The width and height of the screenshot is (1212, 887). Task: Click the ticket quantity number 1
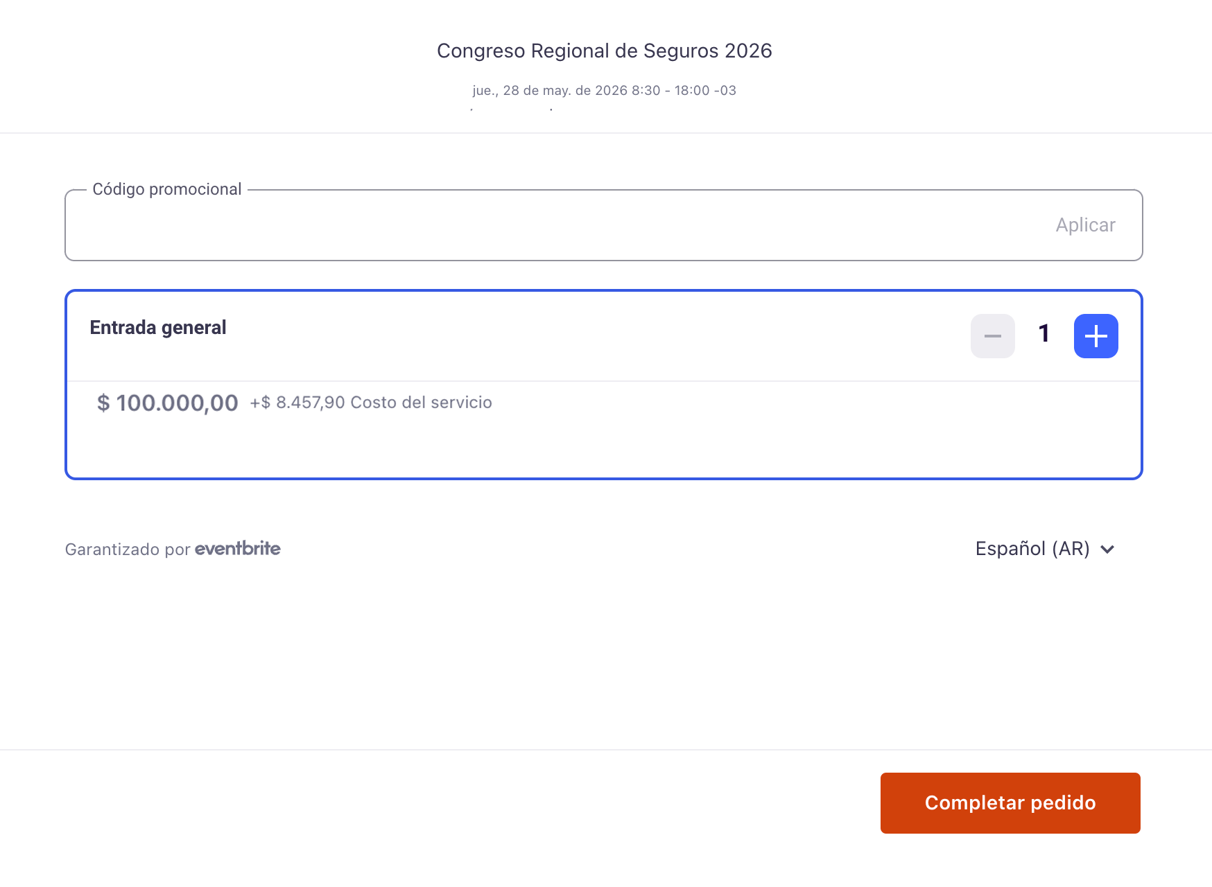tap(1044, 334)
